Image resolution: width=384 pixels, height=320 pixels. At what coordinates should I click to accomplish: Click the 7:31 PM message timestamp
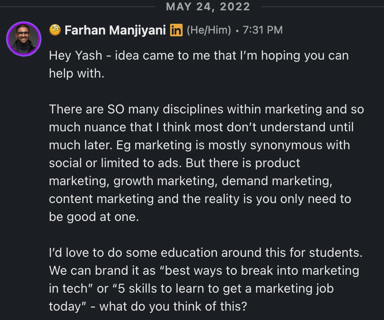(262, 30)
